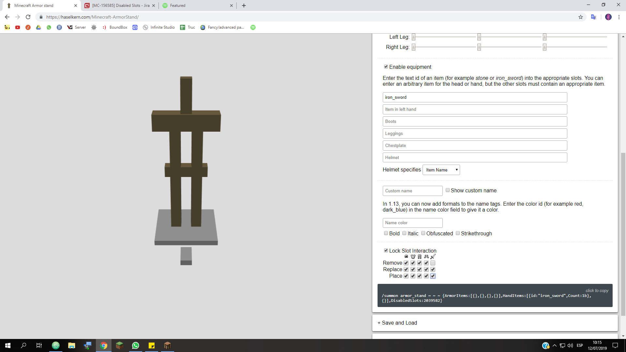Switch to the MC-156585 Disabled Slots Jira tab
626x352 pixels.
pos(120,6)
